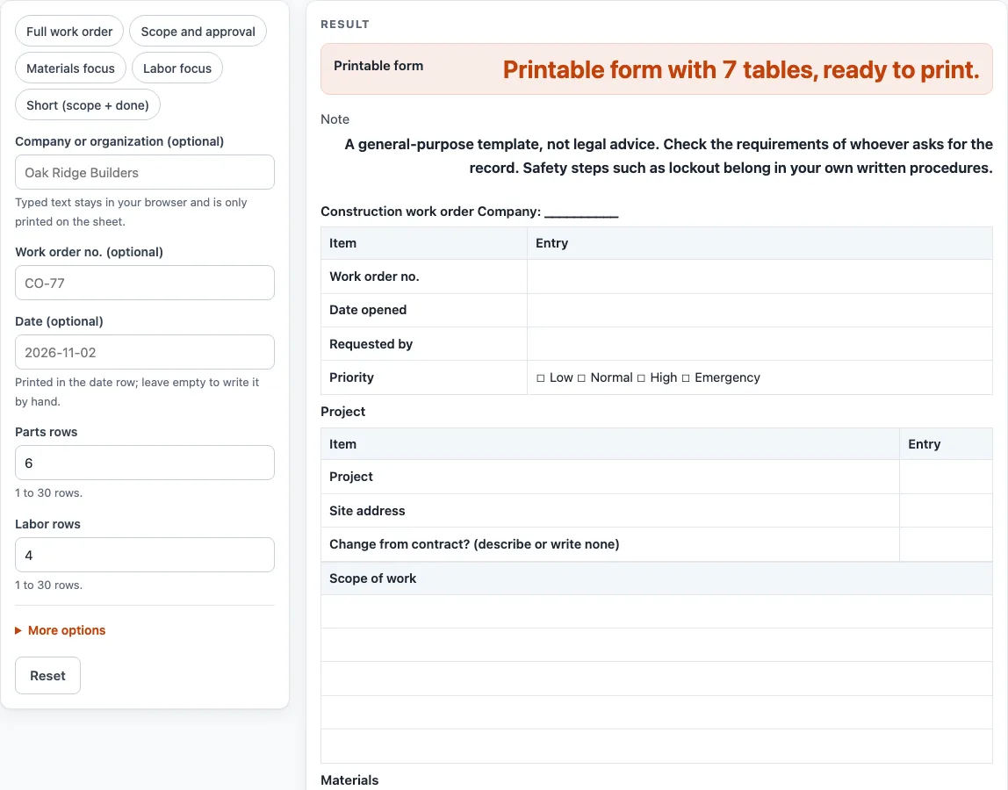1008x790 pixels.
Task: Click the 'Typed text stays in your browser' hint
Action: pos(131,212)
